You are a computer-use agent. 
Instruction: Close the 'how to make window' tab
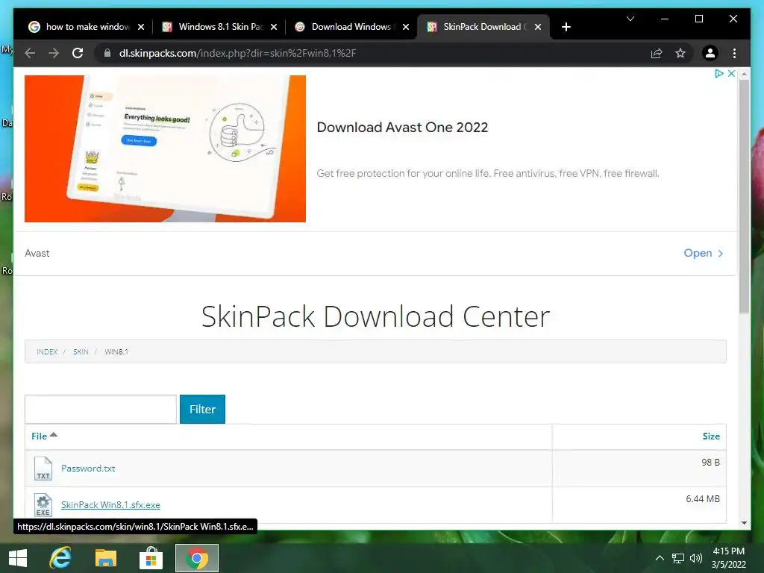click(x=141, y=28)
